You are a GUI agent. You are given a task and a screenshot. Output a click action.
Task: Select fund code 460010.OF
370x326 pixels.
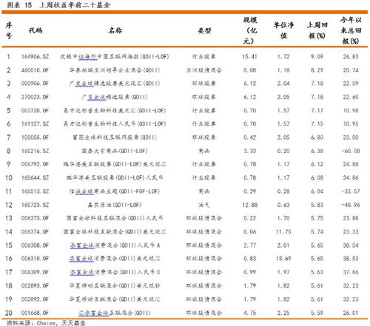click(35, 70)
